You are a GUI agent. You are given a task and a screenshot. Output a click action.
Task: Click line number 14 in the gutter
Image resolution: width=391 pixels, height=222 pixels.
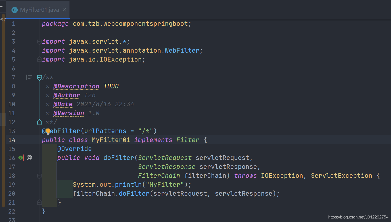pos(12,140)
